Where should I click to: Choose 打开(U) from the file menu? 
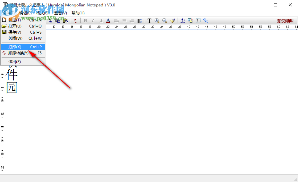pyautogui.click(x=23, y=26)
